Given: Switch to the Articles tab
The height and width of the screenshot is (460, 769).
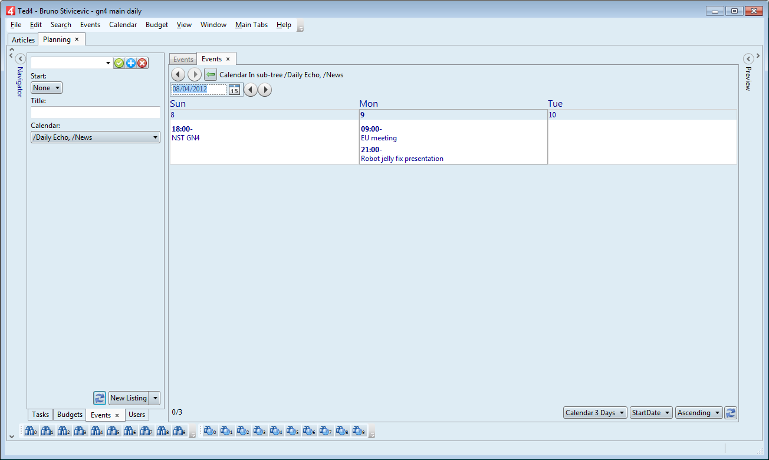Looking at the screenshot, I should pos(24,40).
